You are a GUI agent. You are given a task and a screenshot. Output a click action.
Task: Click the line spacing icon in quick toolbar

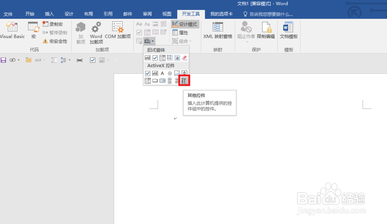click(x=63, y=60)
